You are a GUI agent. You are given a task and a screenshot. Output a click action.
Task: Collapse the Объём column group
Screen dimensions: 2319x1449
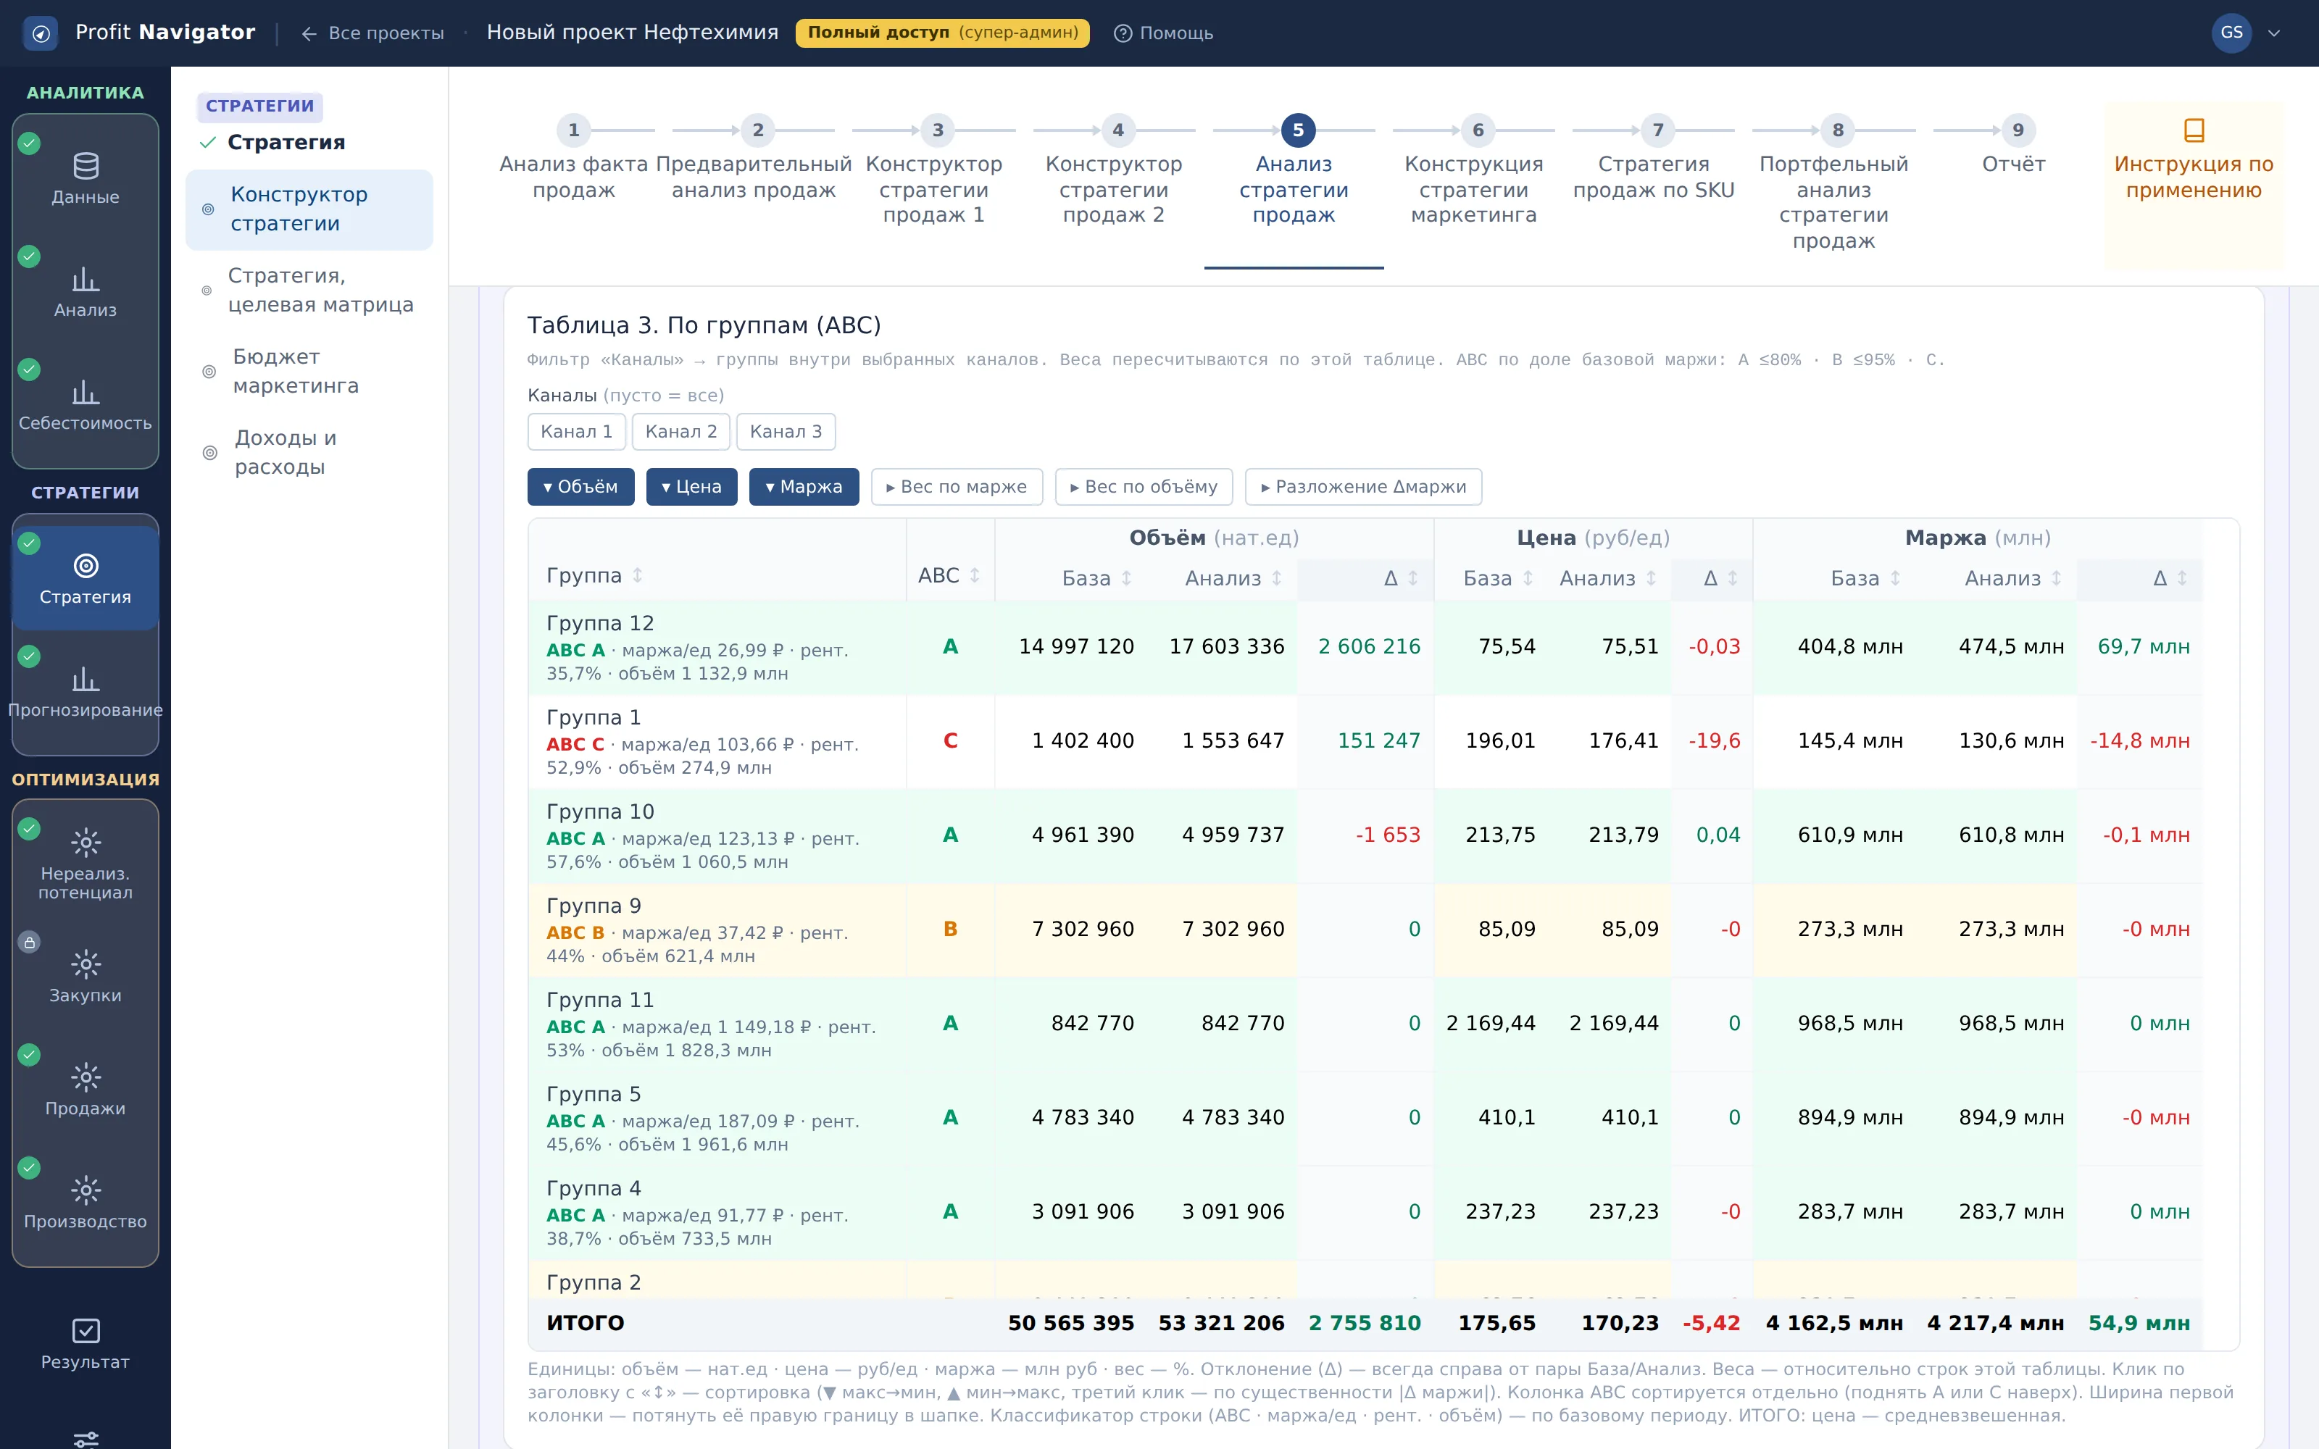[580, 486]
